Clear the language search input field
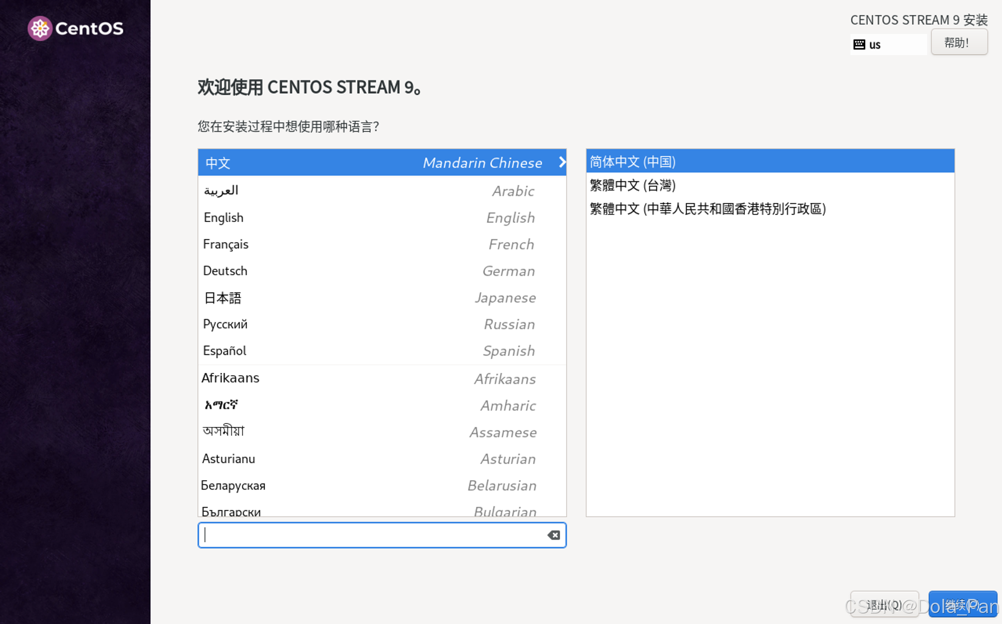 pos(554,535)
